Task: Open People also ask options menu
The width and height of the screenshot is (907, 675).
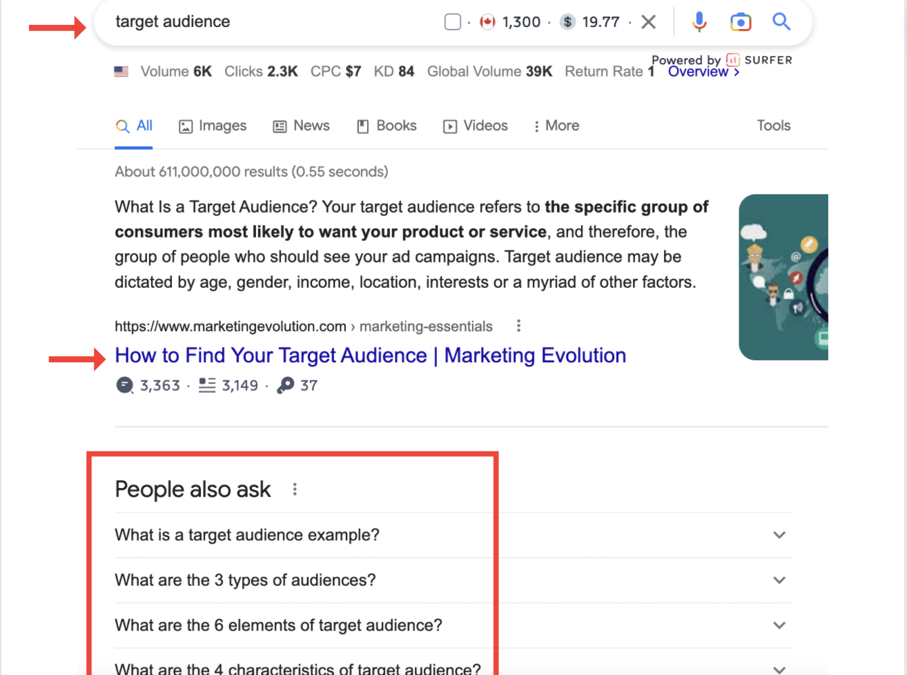Action: point(295,489)
